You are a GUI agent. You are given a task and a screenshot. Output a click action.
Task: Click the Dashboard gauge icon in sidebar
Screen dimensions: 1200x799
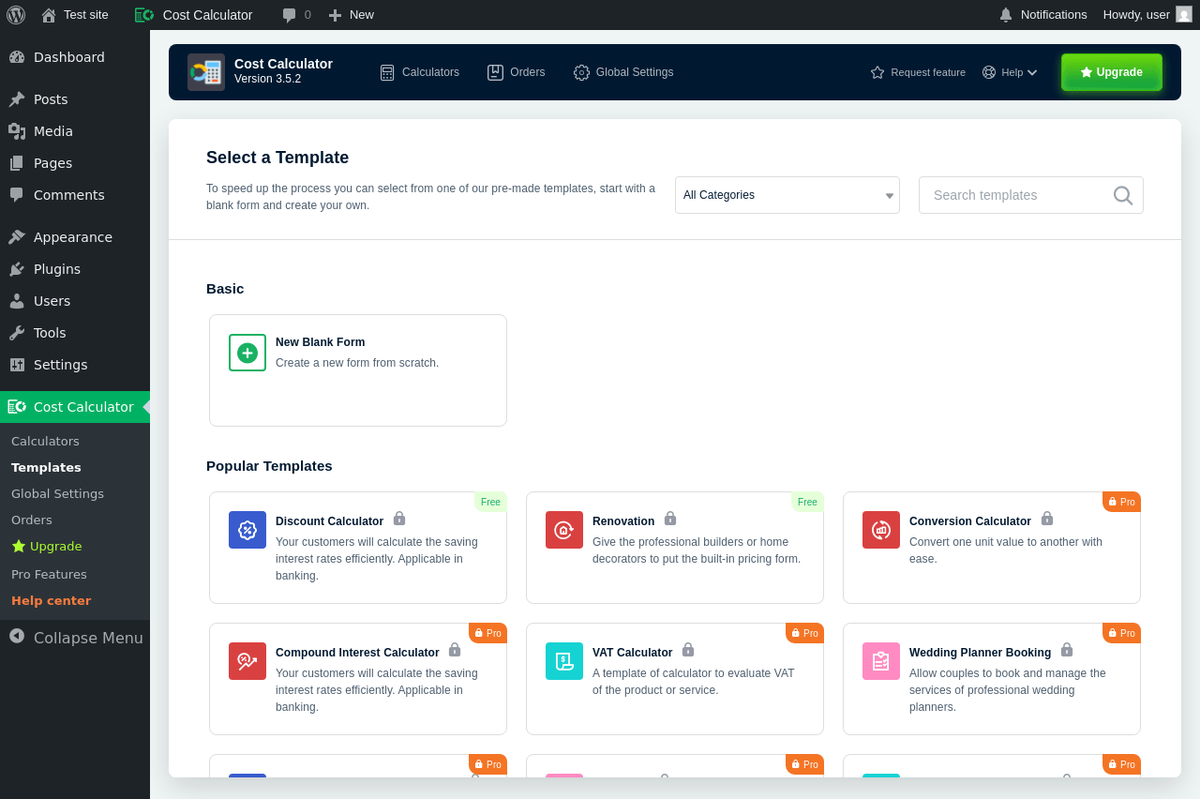pos(17,57)
